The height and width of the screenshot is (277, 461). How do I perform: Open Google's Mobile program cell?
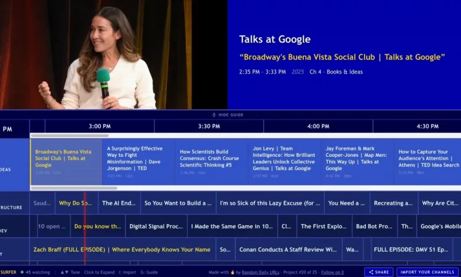coord(439,226)
